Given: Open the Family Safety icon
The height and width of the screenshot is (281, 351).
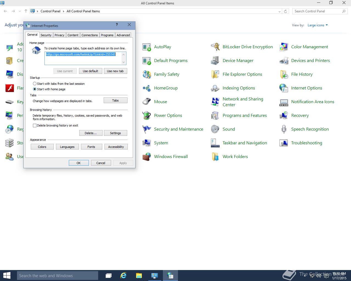Looking at the screenshot, I should (147, 74).
